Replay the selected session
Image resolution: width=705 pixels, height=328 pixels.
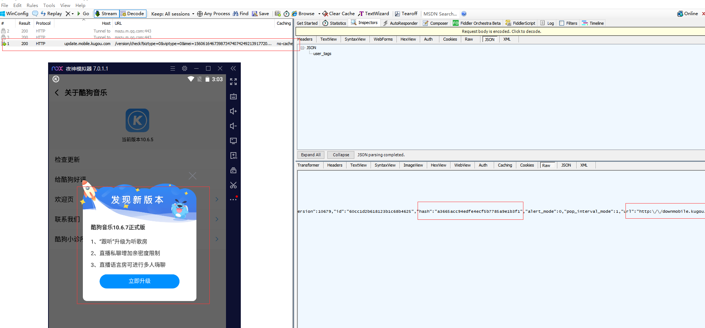pyautogui.click(x=51, y=14)
